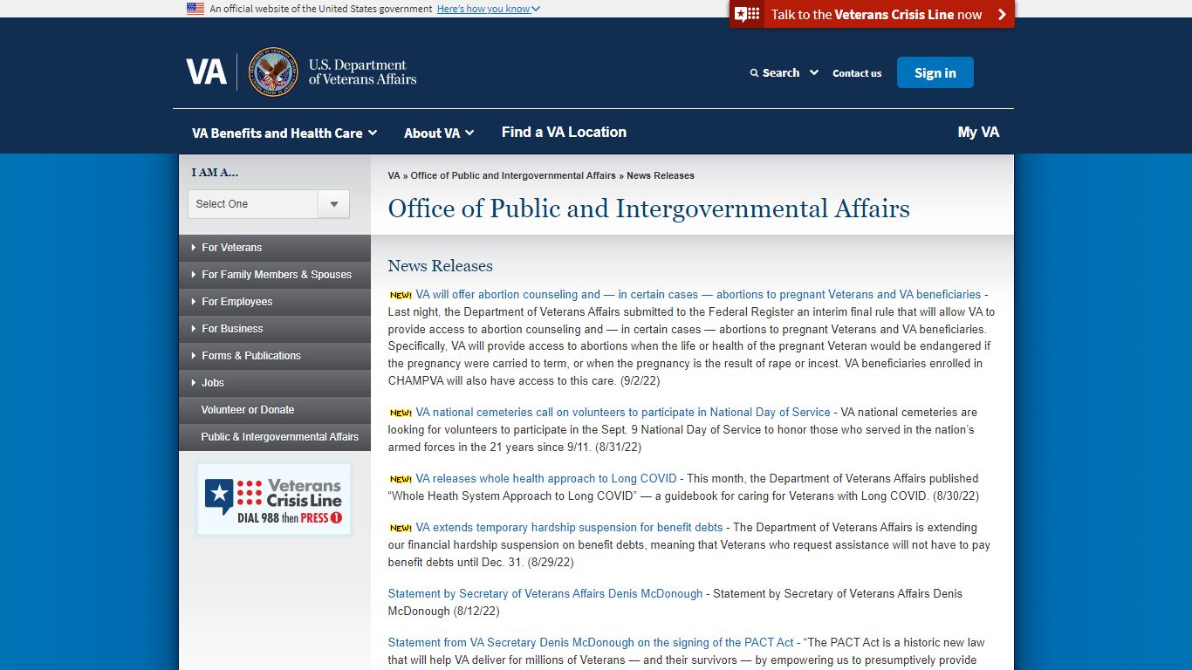Open Statement by Secretary Denis McDonough link
Image resolution: width=1192 pixels, height=670 pixels.
point(545,594)
